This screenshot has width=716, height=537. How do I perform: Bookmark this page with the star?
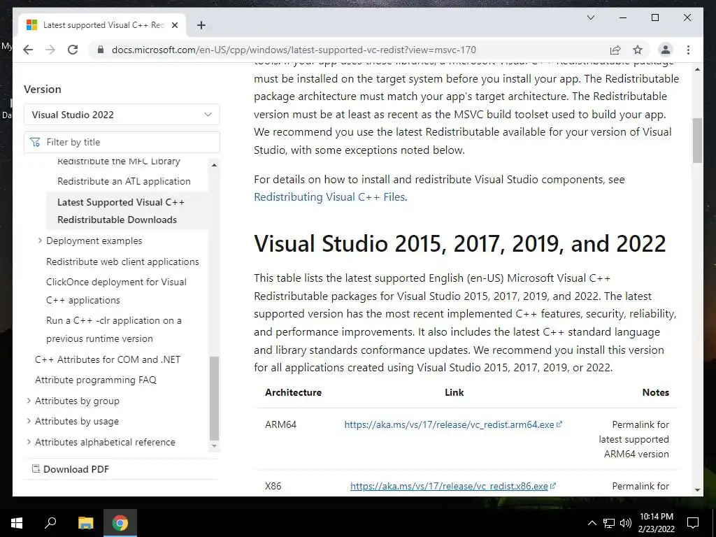click(x=638, y=50)
